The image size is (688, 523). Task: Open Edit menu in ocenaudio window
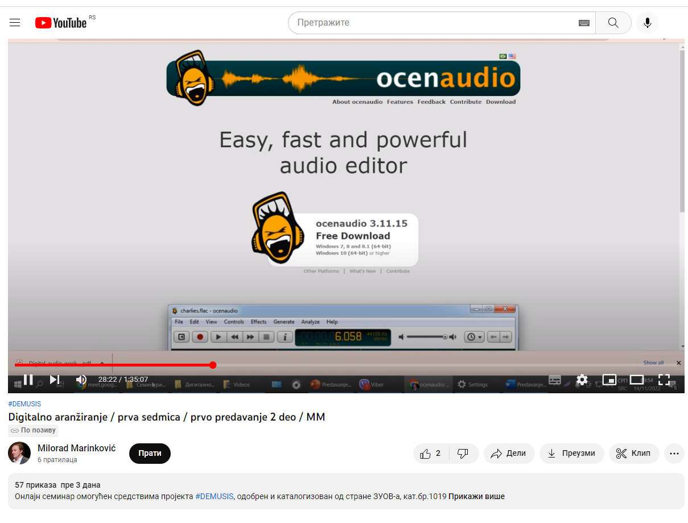194,322
